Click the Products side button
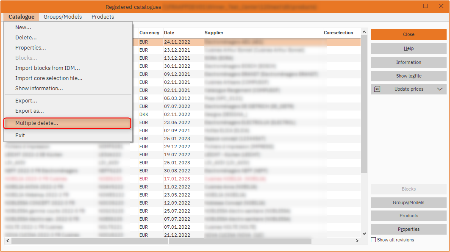The image size is (450, 252). point(408,216)
